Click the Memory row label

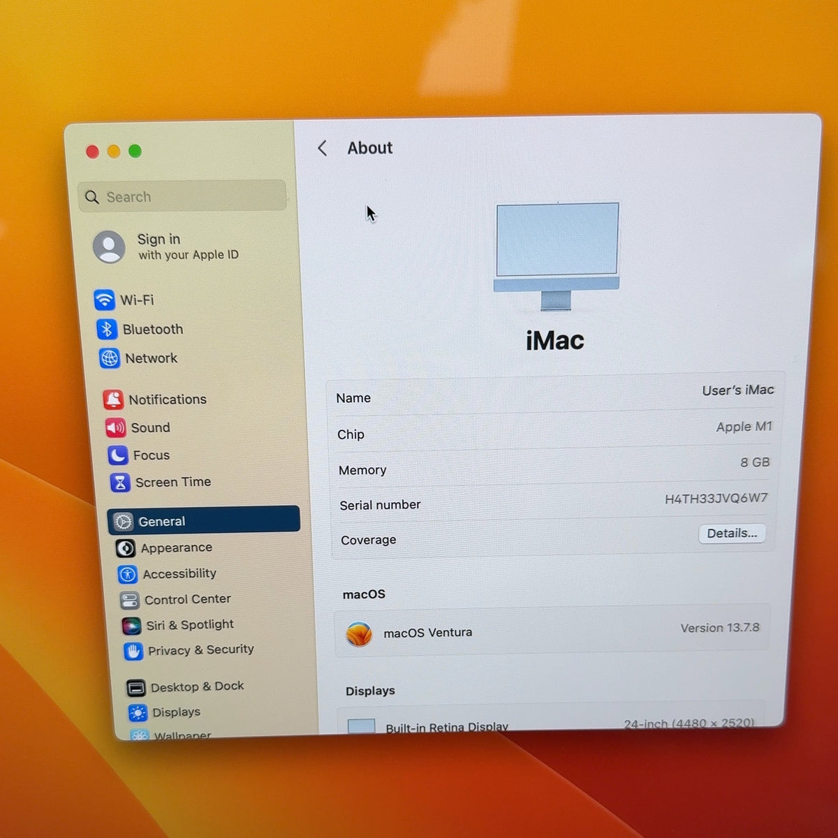362,470
